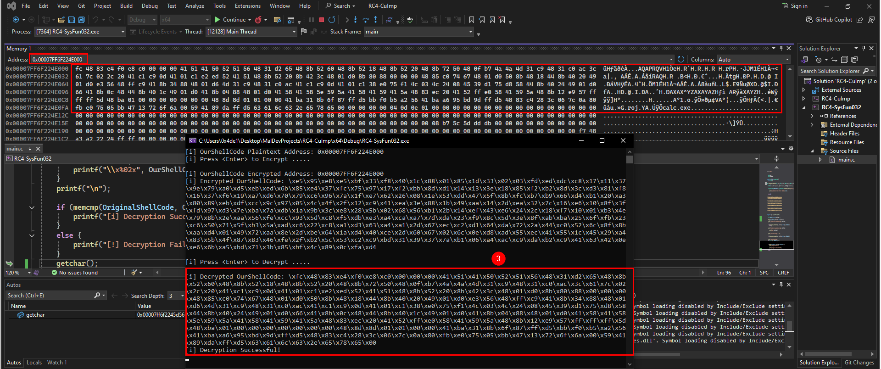881x369 pixels.
Task: Click the Memory 1 vertical scrollbar down arrow
Action: [x=790, y=136]
